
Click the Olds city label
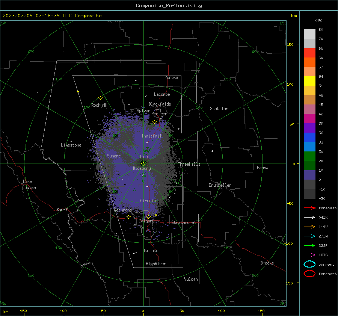point(143,157)
